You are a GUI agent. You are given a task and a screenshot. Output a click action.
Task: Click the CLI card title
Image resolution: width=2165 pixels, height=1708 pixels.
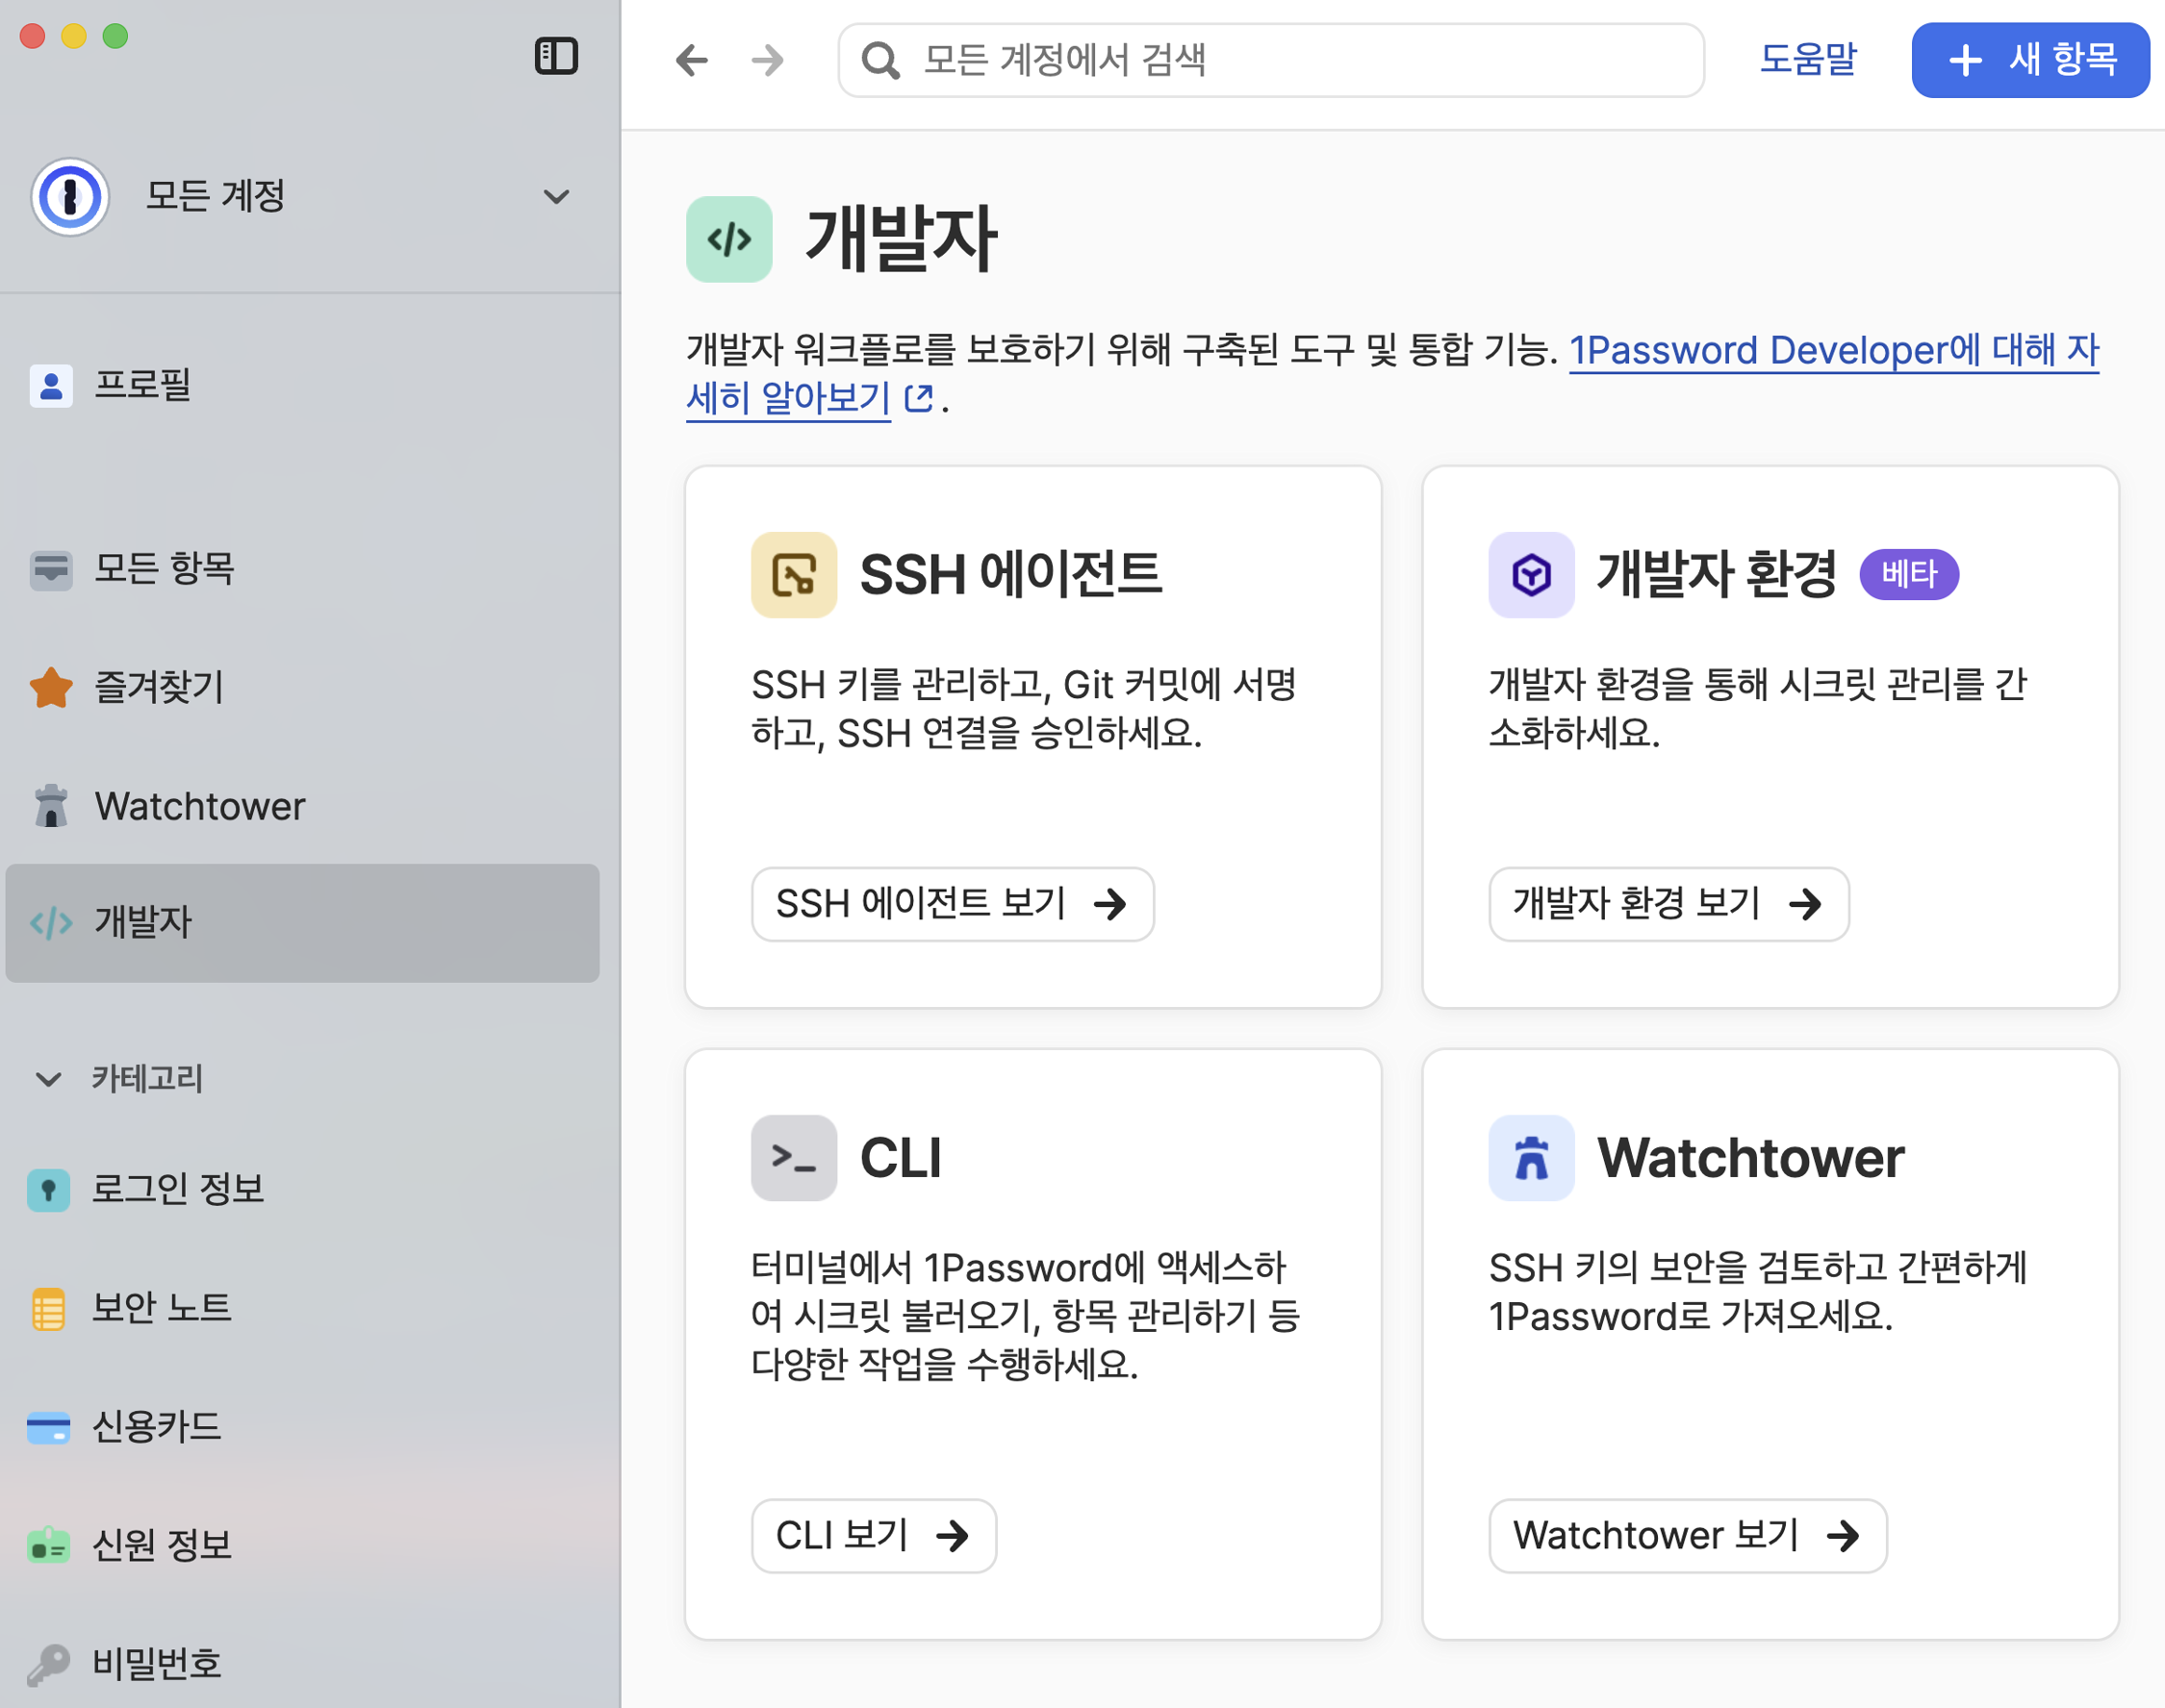tap(901, 1158)
